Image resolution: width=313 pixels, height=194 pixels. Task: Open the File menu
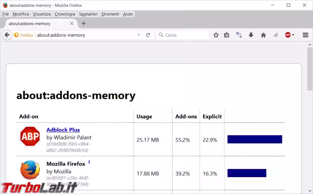[x=5, y=14]
